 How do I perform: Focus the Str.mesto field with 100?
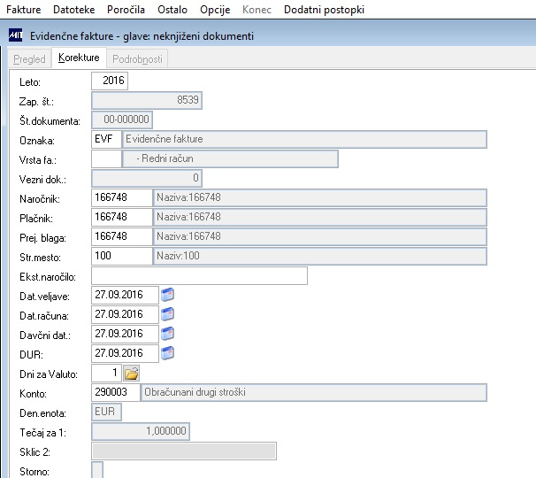[x=122, y=257]
